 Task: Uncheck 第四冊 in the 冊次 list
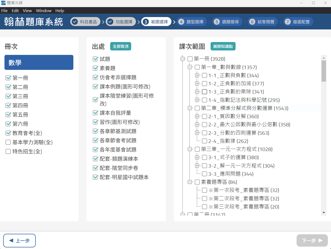click(8, 105)
